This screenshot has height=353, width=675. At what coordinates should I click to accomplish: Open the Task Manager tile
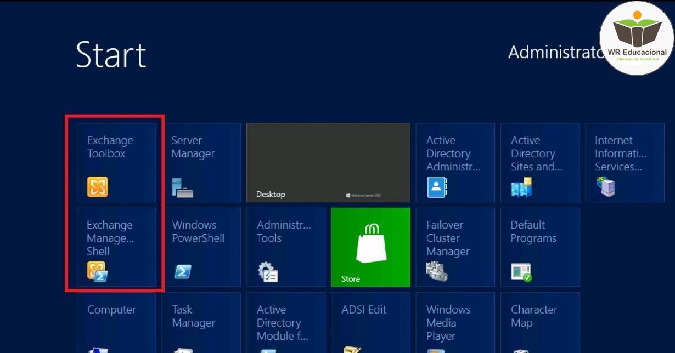[x=201, y=323]
